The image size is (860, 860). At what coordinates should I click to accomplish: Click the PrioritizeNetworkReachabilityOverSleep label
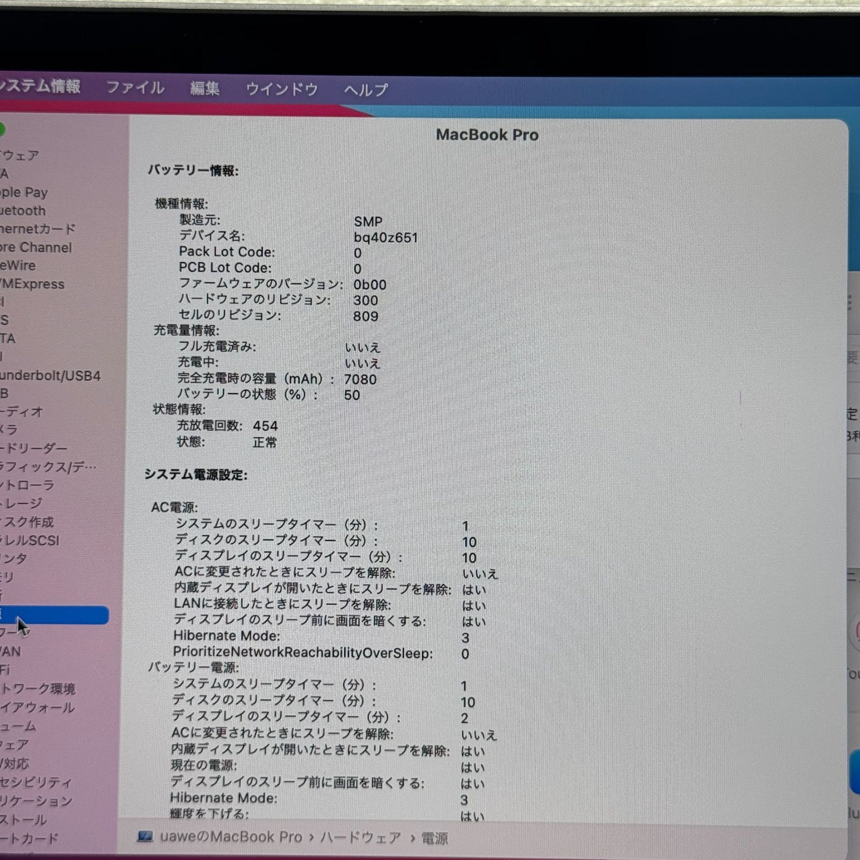point(302,652)
